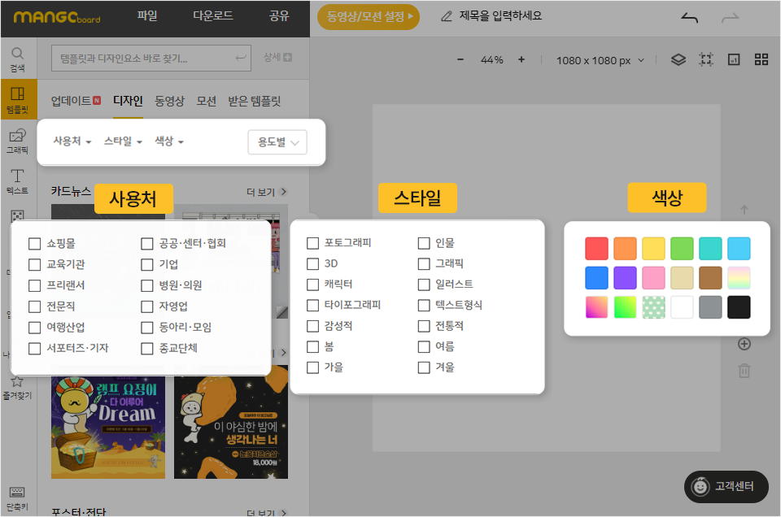781x517 pixels.
Task: Expand the 스타일 filter dropdown
Action: 123,141
